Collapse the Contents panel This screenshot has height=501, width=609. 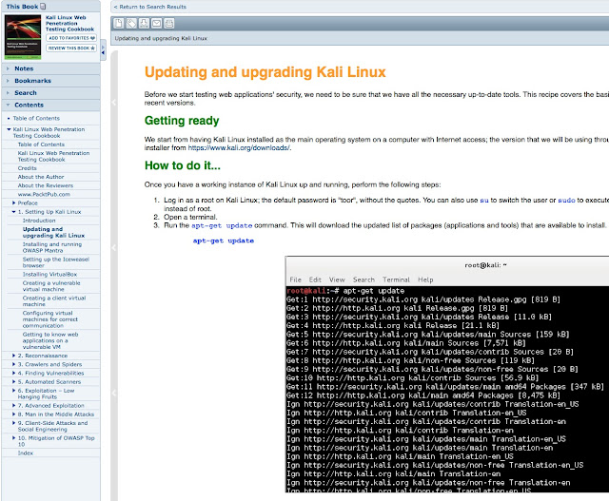[50, 105]
